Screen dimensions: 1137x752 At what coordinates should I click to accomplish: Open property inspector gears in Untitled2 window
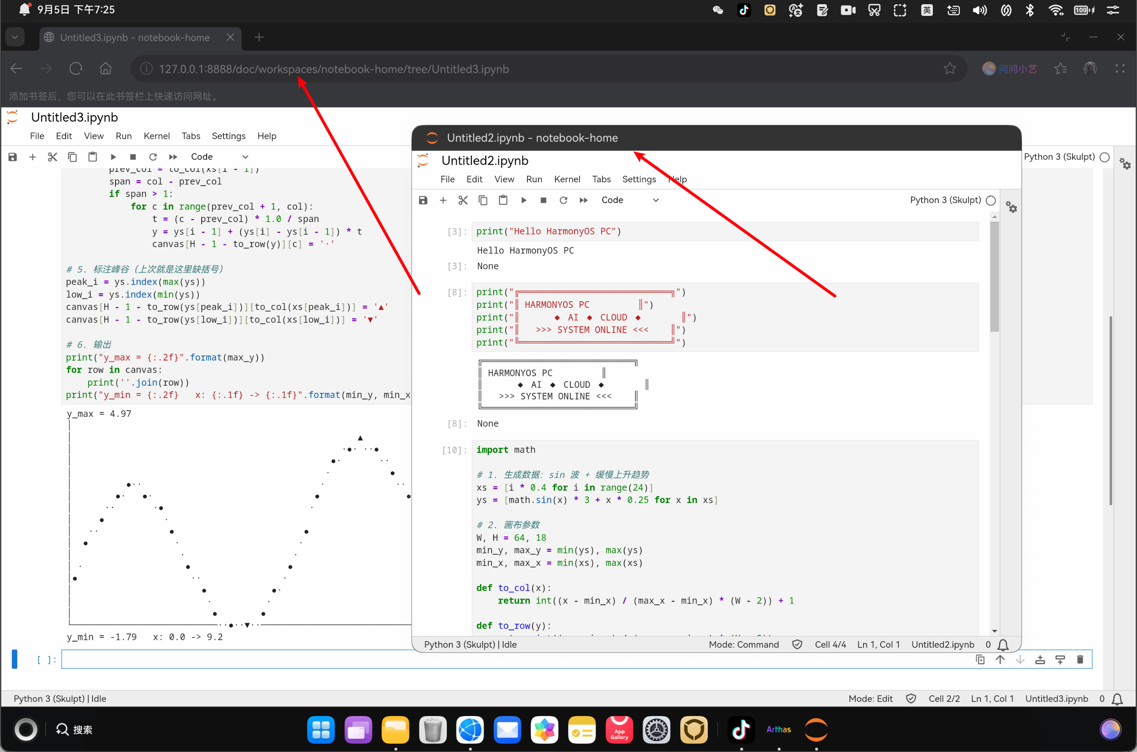click(x=1012, y=207)
